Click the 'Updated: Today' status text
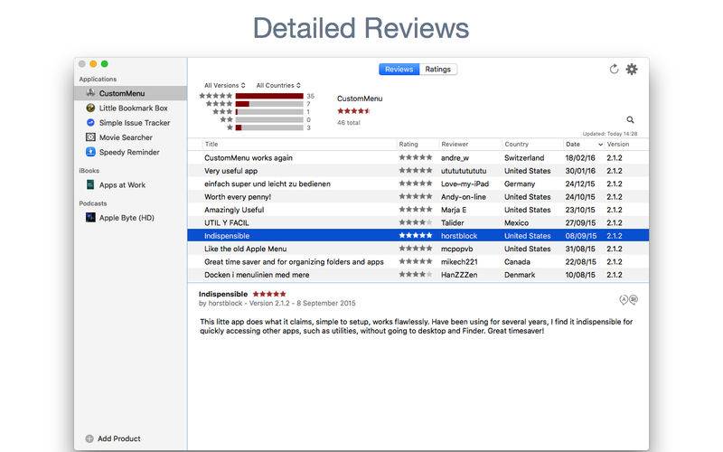Screen dimensions: 723x452 [609, 134]
